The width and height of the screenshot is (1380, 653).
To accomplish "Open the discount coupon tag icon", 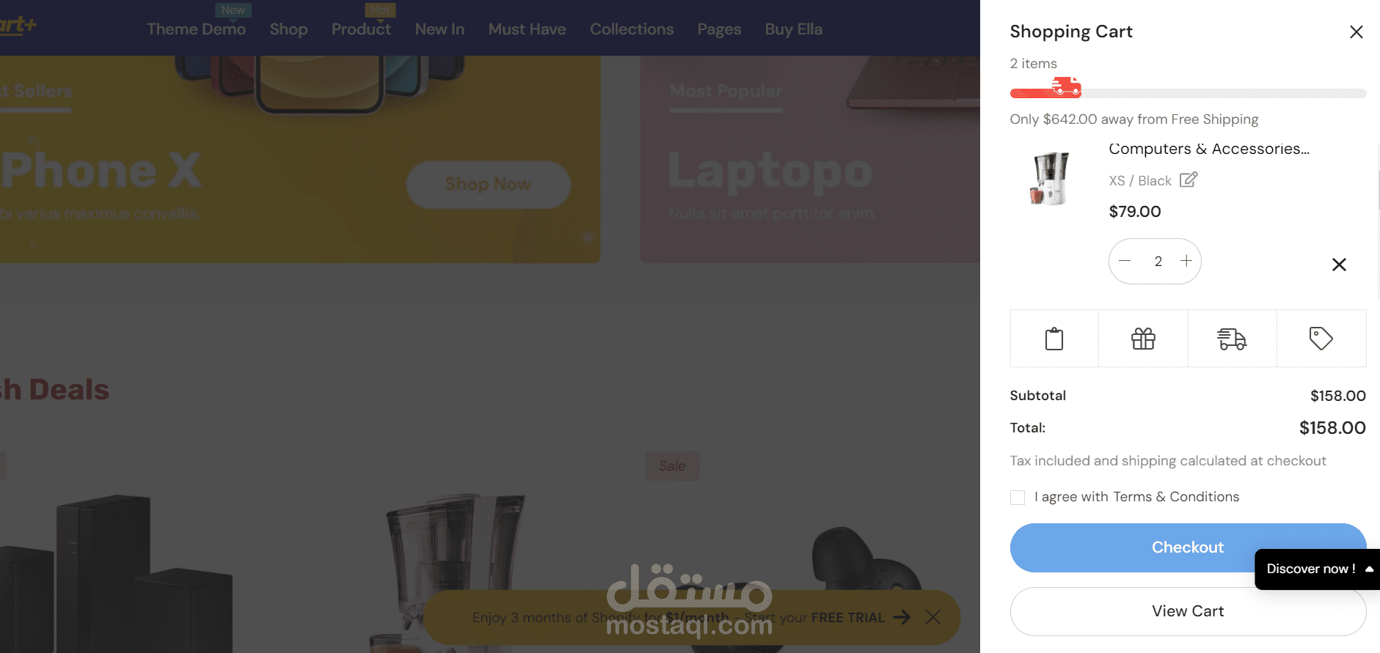I will click(1321, 339).
